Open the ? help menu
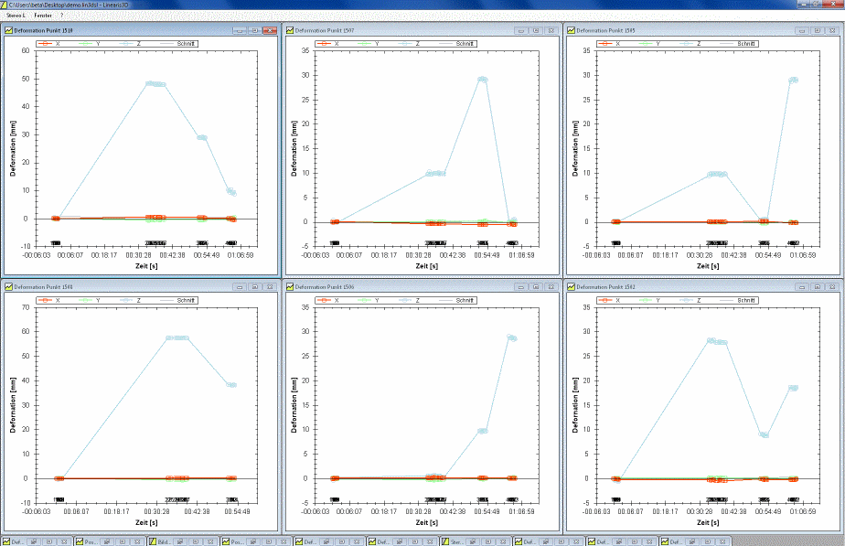The image size is (845, 546). (x=62, y=16)
